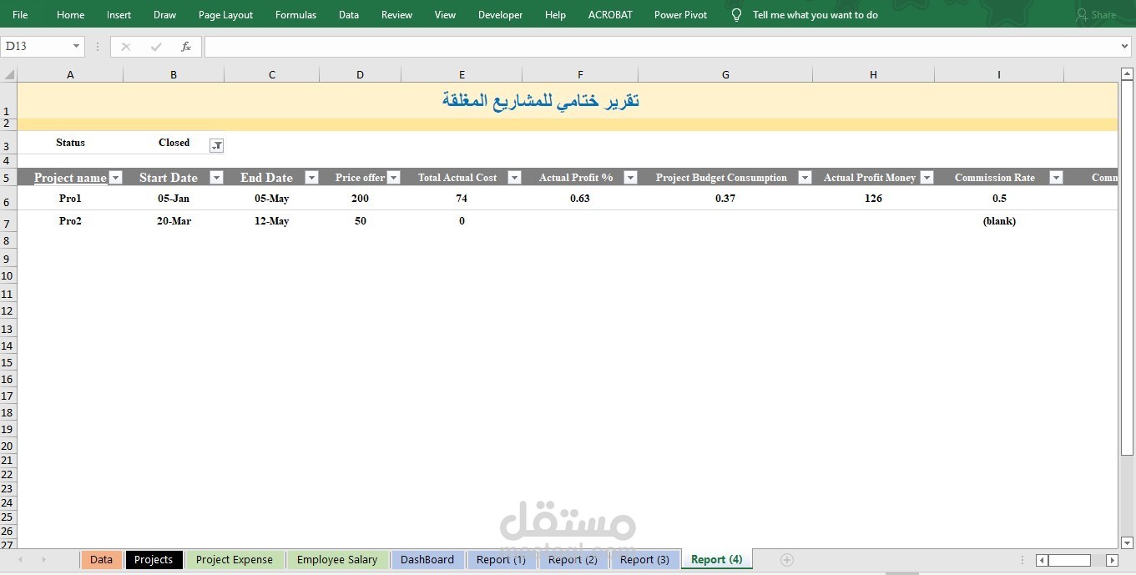
Task: Click the Tell me lightbulb icon
Action: point(736,15)
